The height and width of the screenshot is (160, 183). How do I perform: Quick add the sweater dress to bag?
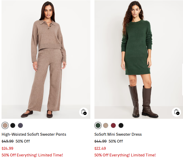[176, 112]
